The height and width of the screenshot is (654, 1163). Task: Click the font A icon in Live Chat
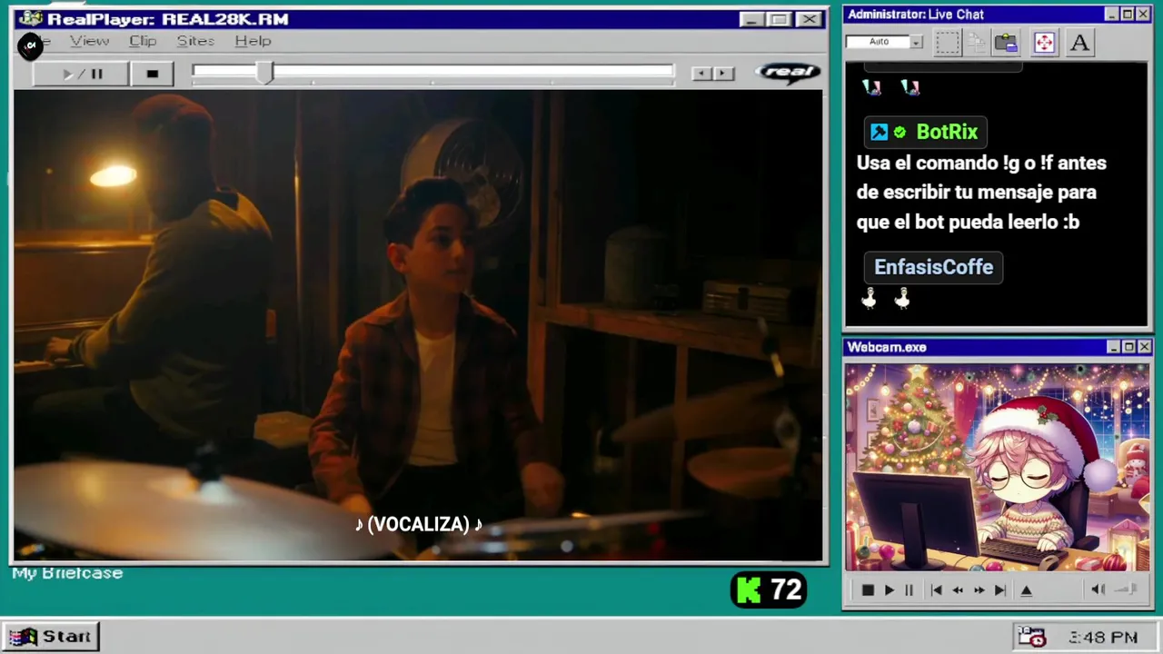[1079, 43]
